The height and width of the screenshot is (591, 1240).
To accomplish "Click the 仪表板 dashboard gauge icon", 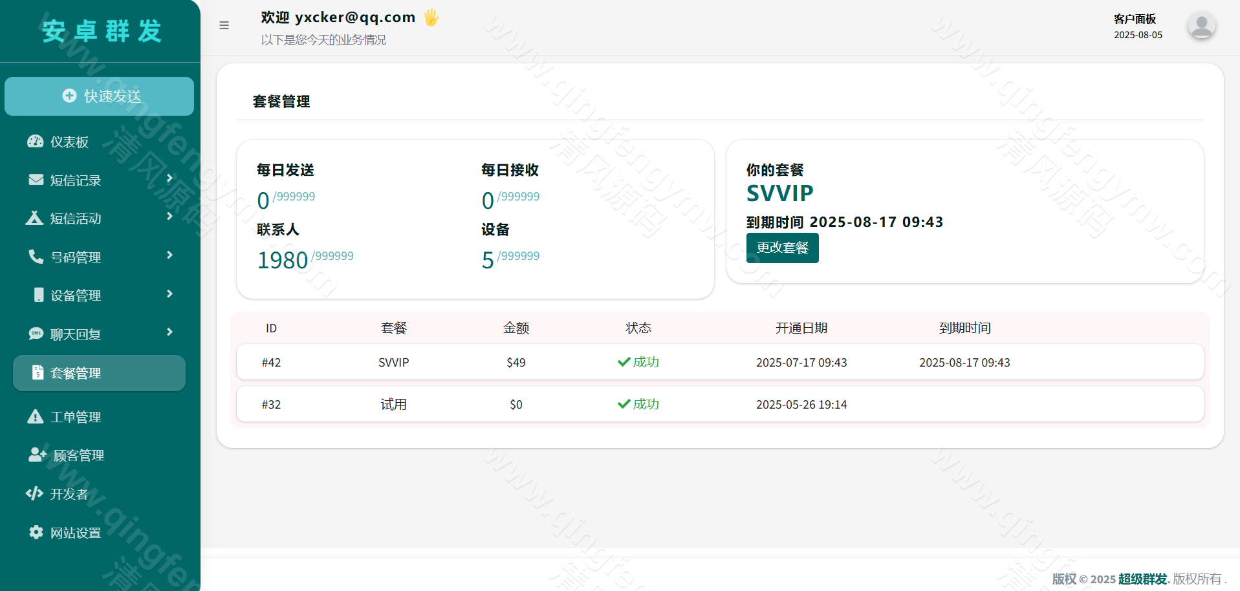I will (x=36, y=142).
